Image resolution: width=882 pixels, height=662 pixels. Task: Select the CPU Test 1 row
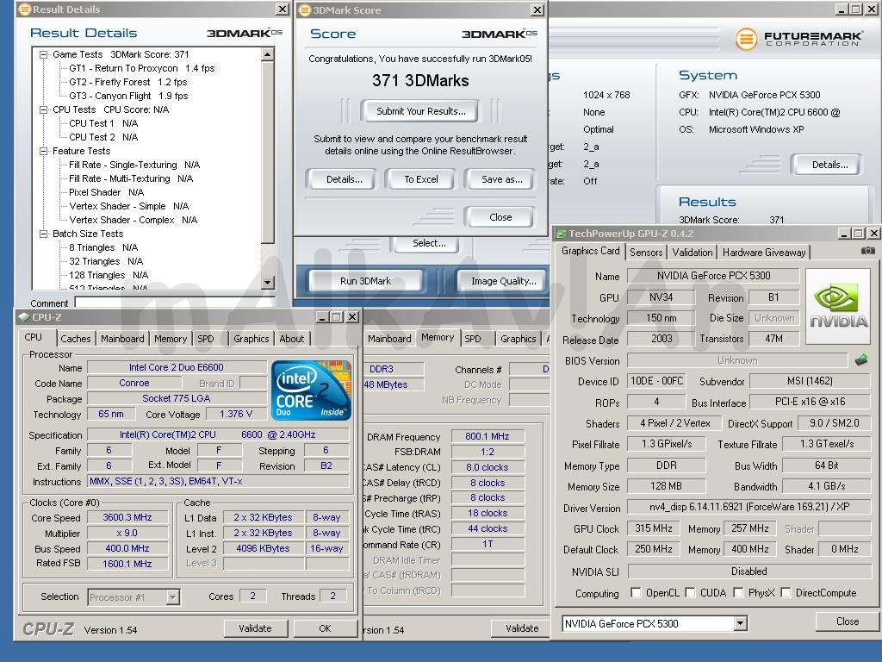[103, 123]
